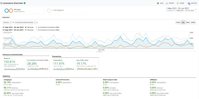Select the Day granularity tab
The height and width of the screenshot is (99, 199).
[x=183, y=22]
